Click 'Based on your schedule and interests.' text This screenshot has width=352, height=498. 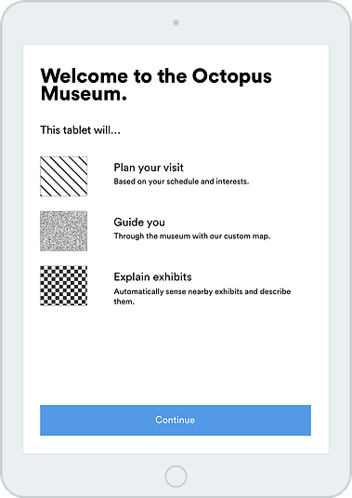click(x=181, y=182)
